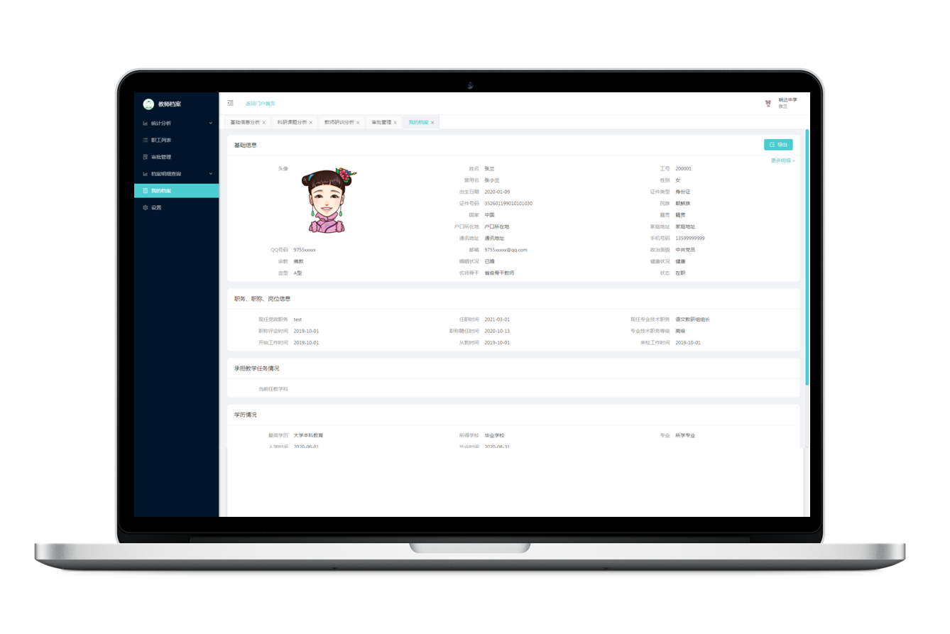Click the page vertical scrollbar
Viewport: 950px width, 634px height.
tap(807, 257)
